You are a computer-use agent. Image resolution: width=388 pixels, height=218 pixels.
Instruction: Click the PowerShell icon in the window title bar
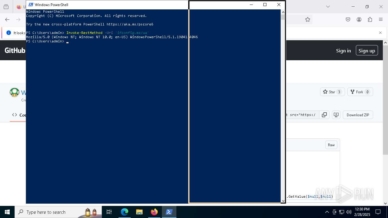[31, 5]
